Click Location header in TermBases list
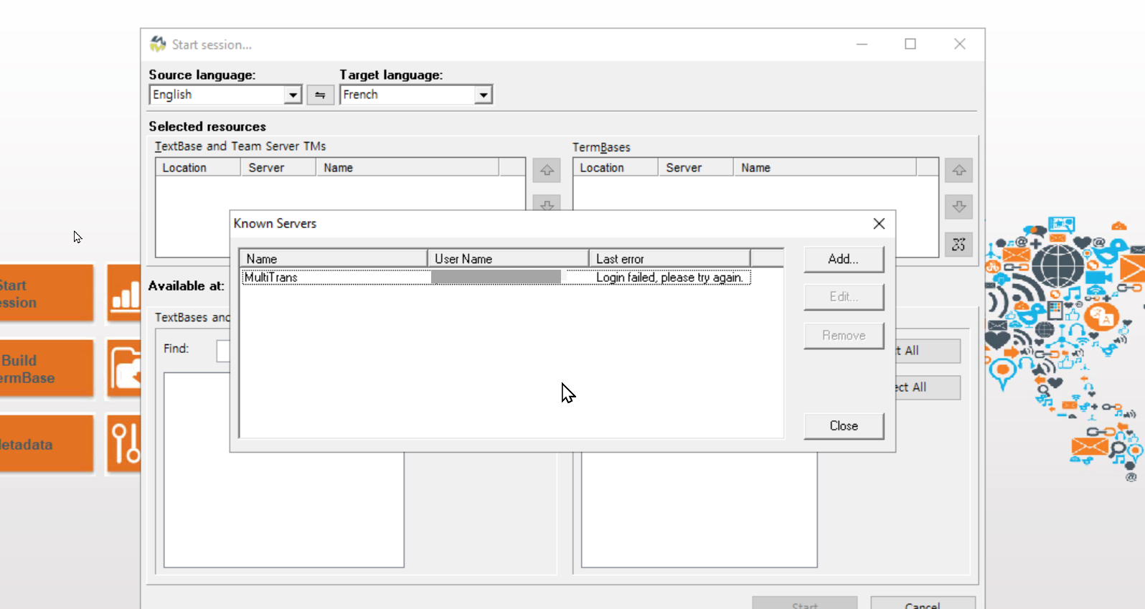The width and height of the screenshot is (1145, 609). [x=616, y=168]
